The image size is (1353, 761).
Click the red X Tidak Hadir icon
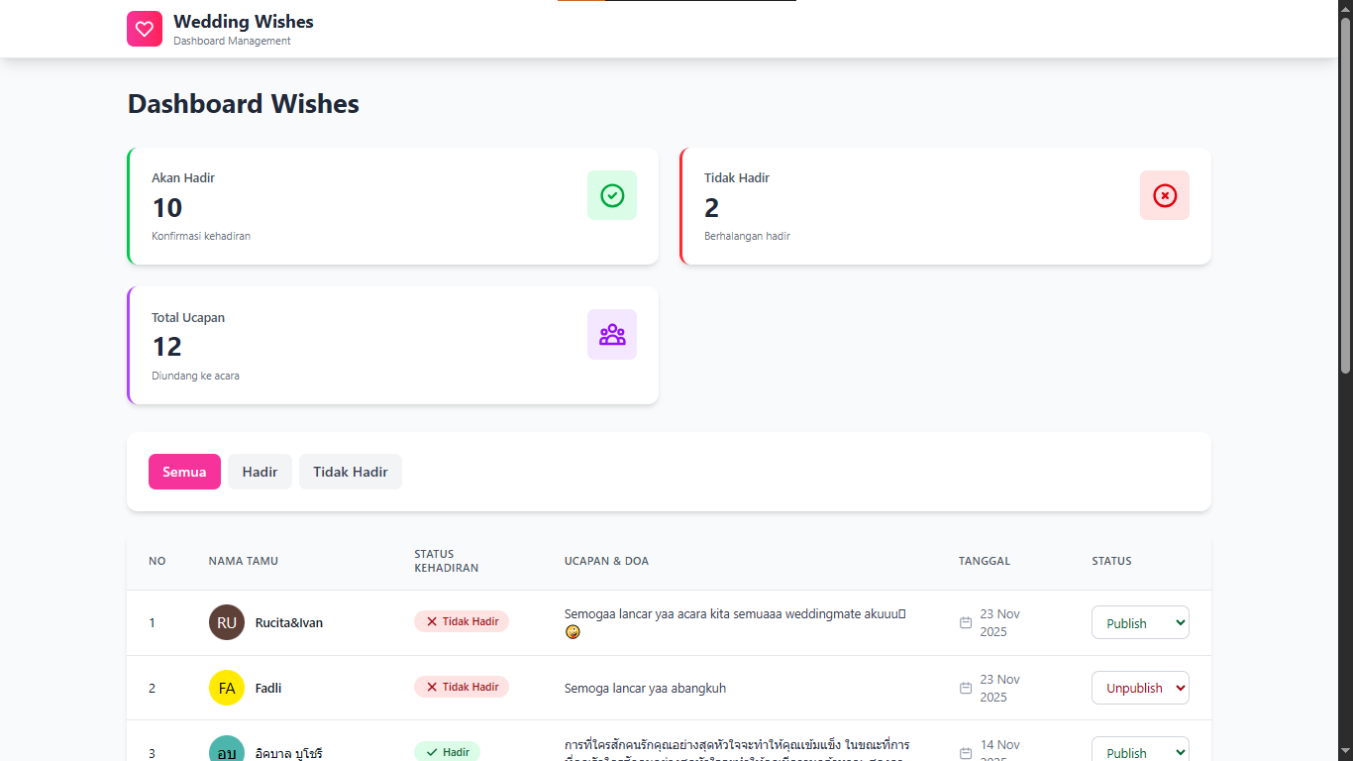(1165, 195)
